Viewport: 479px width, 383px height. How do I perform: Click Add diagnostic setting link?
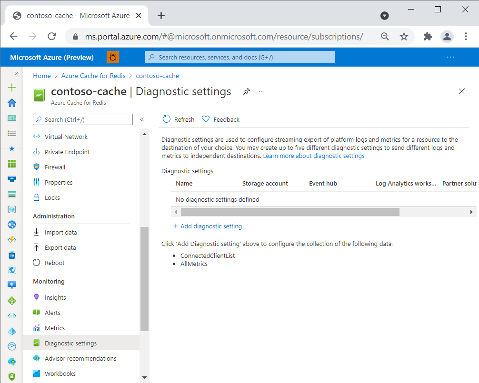208,226
